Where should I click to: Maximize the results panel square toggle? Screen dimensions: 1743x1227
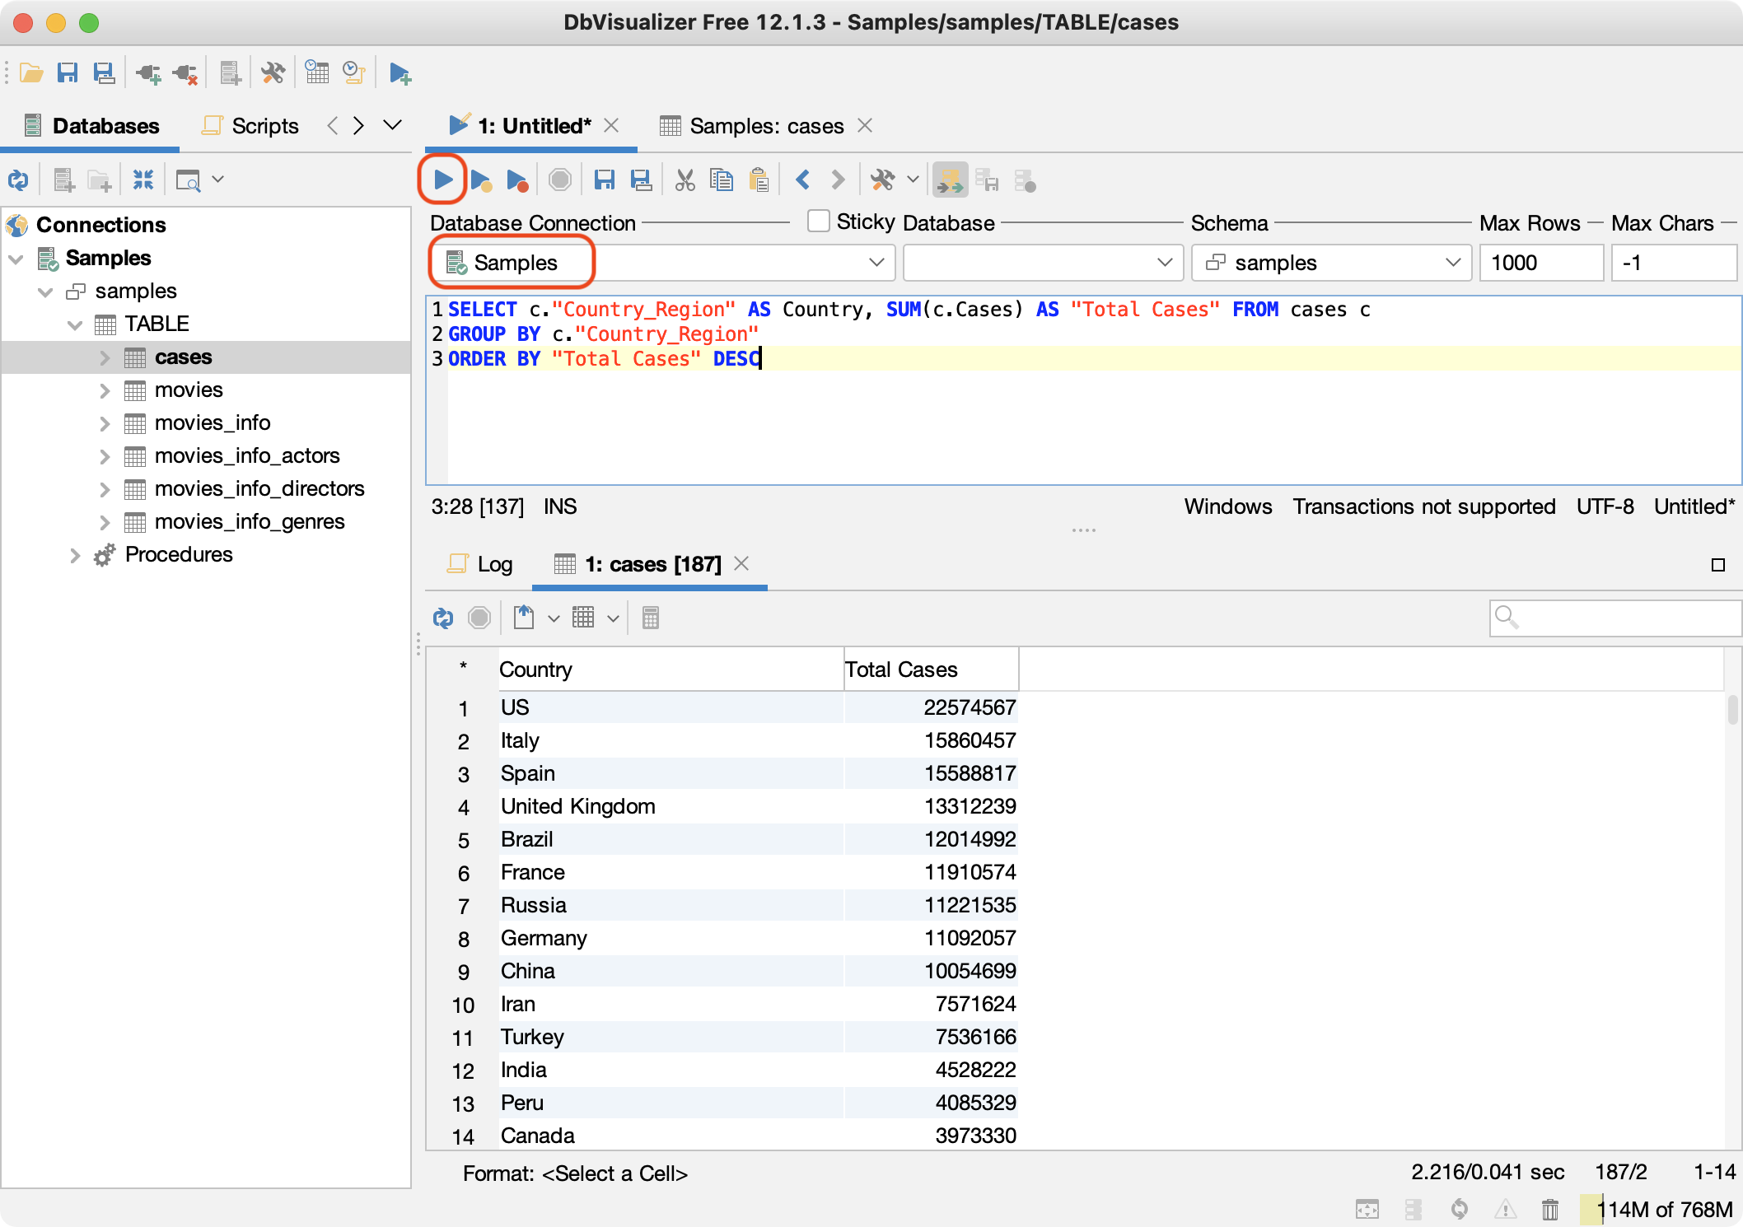(1717, 565)
